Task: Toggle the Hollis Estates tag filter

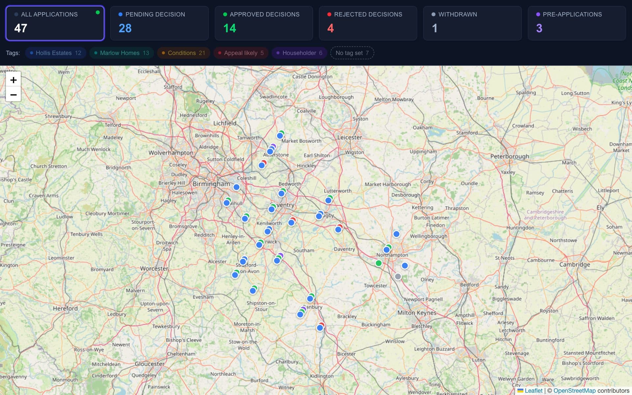Action: tap(56, 53)
